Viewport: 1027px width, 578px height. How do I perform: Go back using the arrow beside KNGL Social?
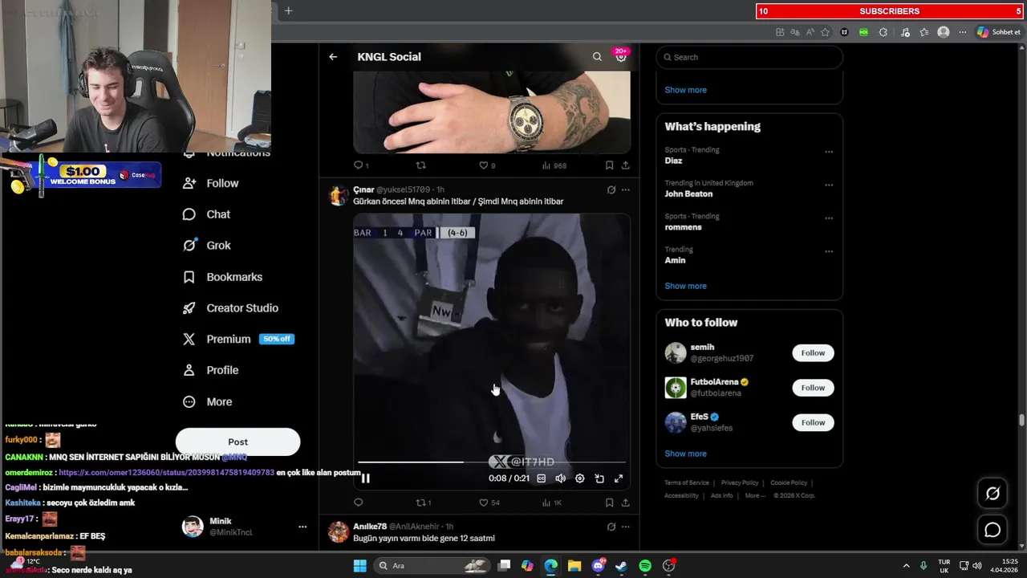coord(333,57)
